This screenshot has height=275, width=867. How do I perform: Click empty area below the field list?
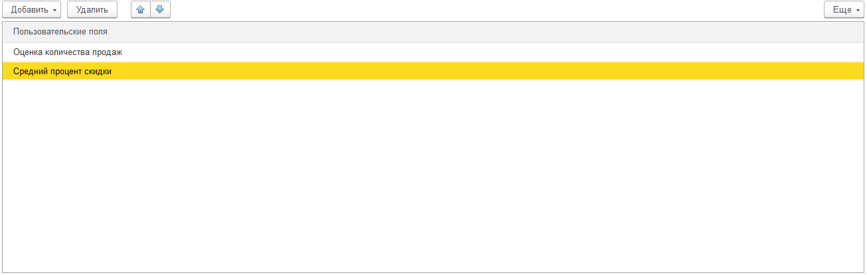click(433, 176)
